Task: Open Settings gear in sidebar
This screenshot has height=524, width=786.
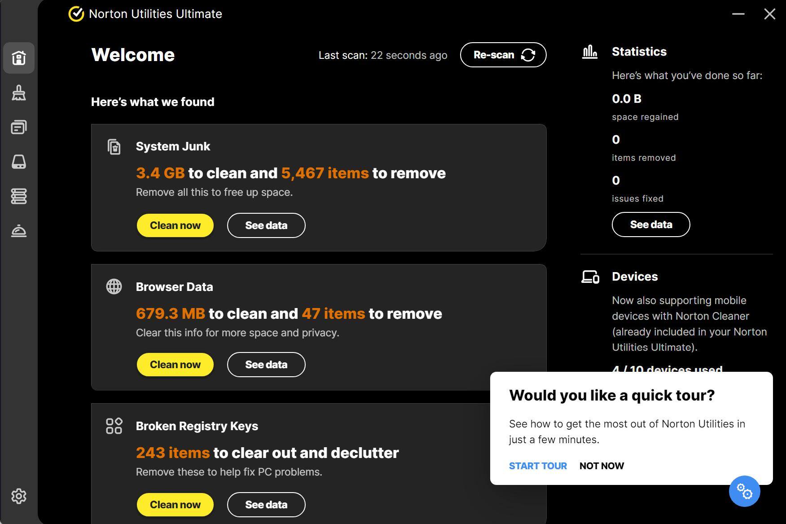Action: 19,496
